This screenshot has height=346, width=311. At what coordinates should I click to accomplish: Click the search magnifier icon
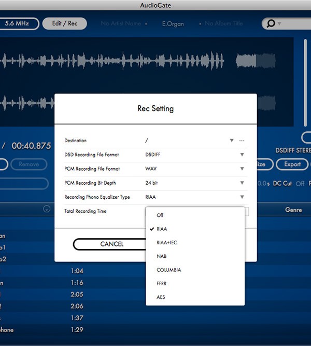coord(271,24)
